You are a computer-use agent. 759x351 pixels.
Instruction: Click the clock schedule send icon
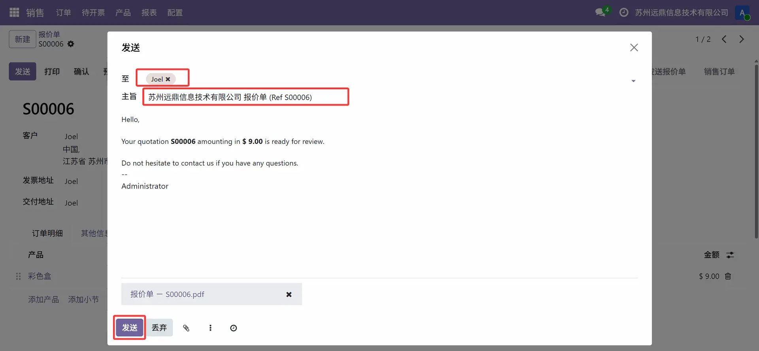coord(234,328)
